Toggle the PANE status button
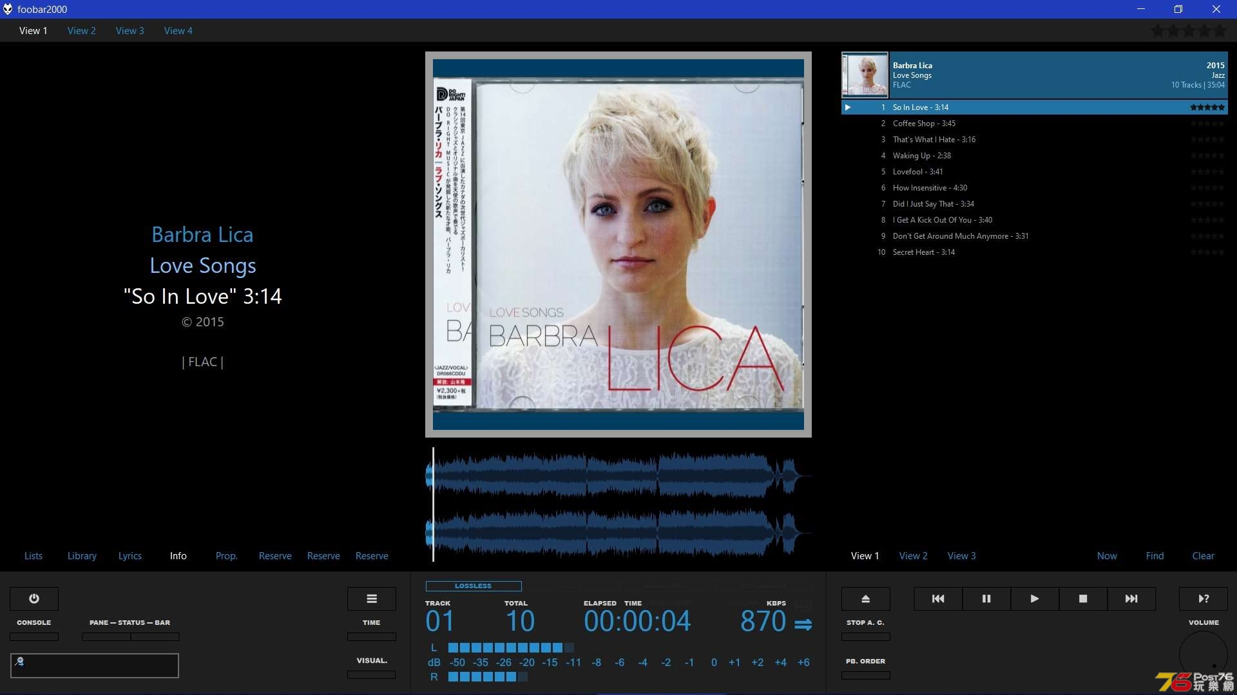 tap(106, 636)
